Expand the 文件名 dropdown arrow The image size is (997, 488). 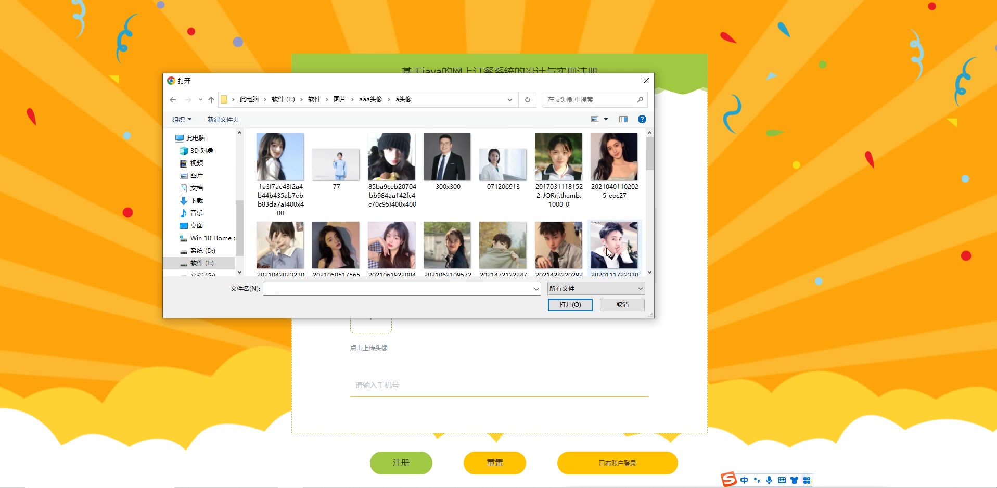[x=536, y=289]
